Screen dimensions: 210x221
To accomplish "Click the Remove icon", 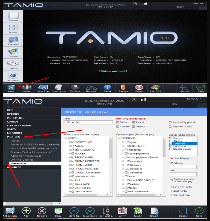I will pyautogui.click(x=42, y=212).
